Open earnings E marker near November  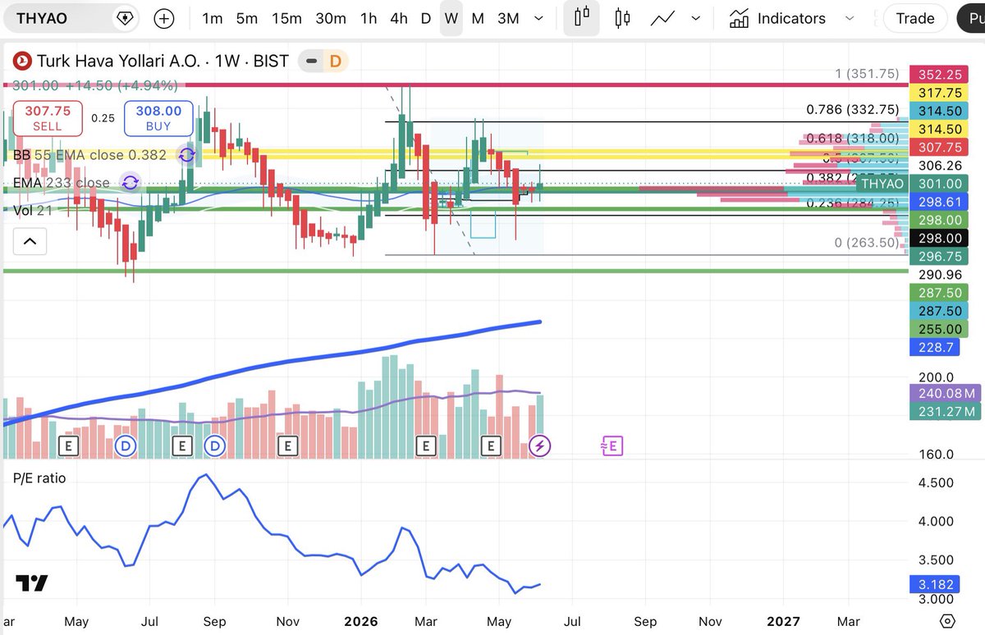click(x=286, y=445)
